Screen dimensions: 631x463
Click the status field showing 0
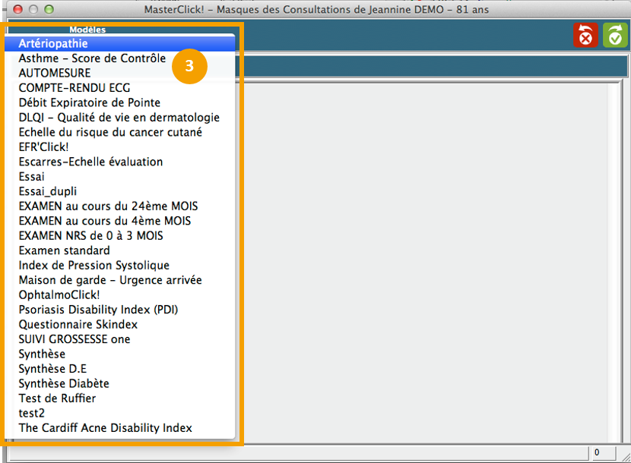click(605, 453)
